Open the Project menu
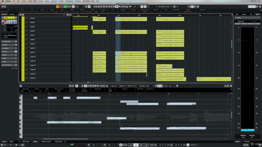 click(x=24, y=1)
